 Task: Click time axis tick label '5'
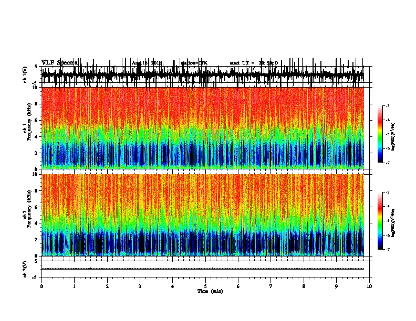coord(205,286)
